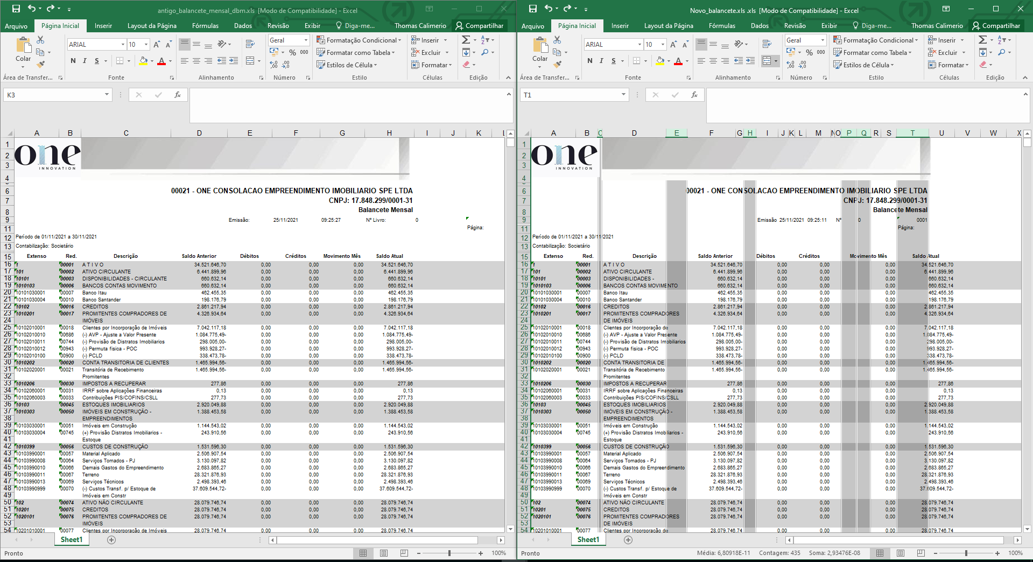Screen dimensions: 1033x562
Task: Expand Formatar como Tabela in right window
Action: click(x=873, y=52)
